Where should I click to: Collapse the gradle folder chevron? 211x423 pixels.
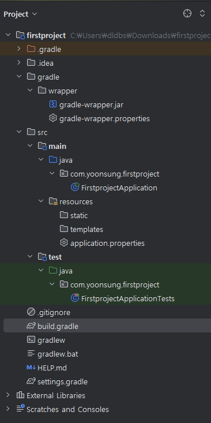point(18,77)
